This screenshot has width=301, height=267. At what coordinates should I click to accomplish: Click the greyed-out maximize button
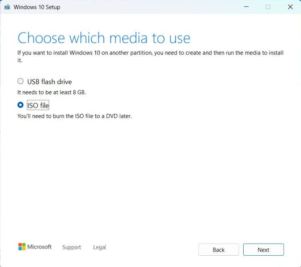tap(268, 7)
